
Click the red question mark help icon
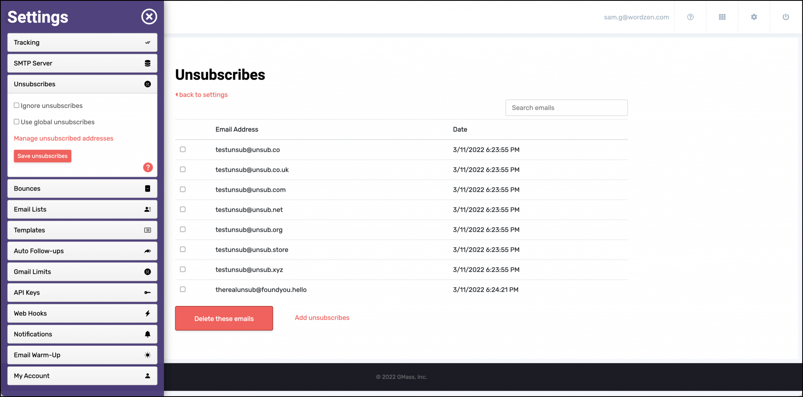(x=148, y=168)
